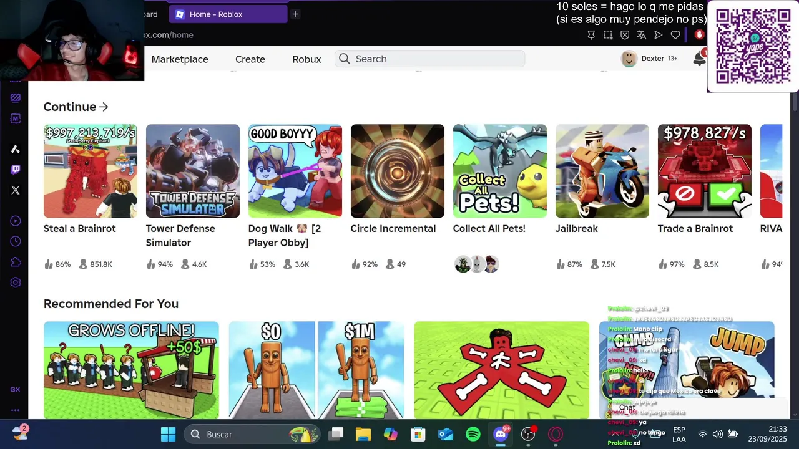This screenshot has height=449, width=799.
Task: Click the send/flow arrow icon in address bar
Action: pyautogui.click(x=659, y=35)
